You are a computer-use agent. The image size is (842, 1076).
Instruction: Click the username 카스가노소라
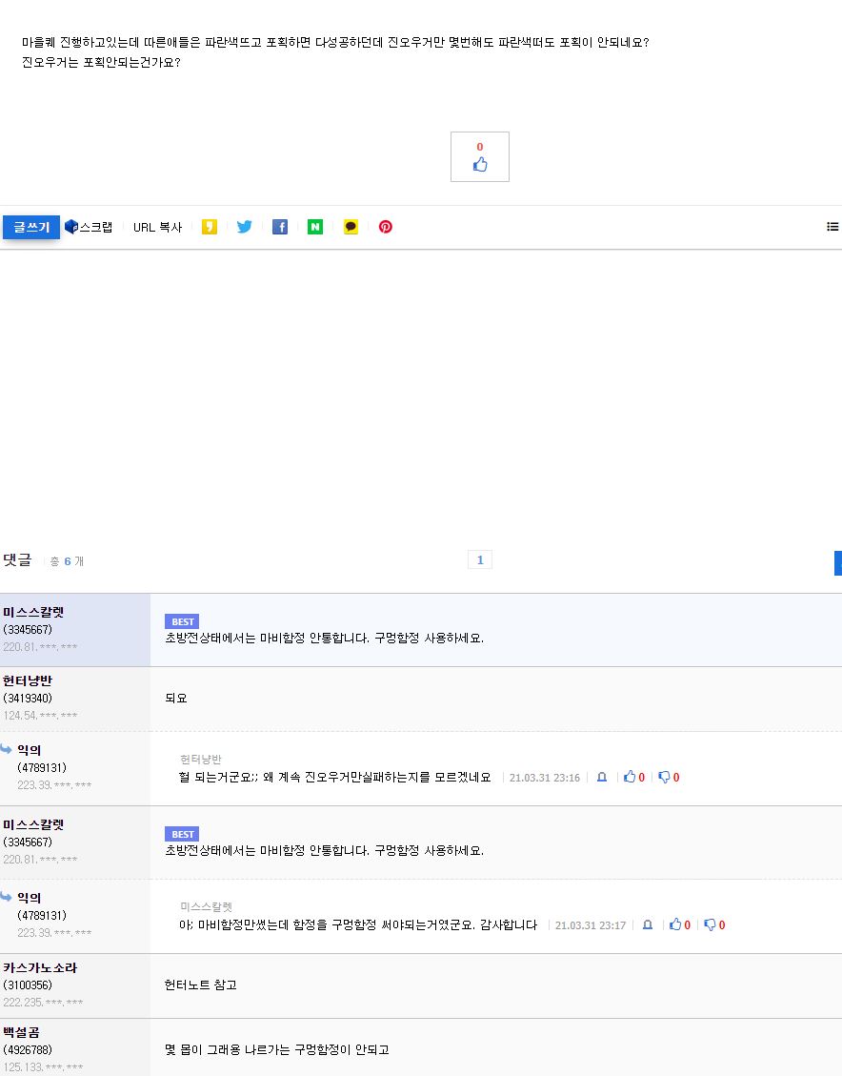point(40,967)
